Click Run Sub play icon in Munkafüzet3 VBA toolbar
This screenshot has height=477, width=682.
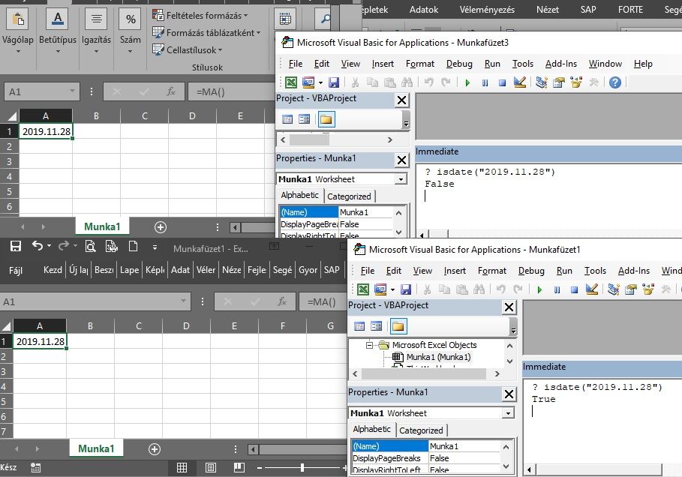pyautogui.click(x=467, y=82)
